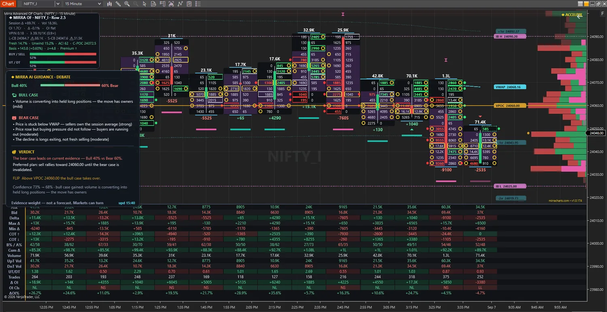Open the Data Box icon
607x312 pixels.
tap(153, 4)
